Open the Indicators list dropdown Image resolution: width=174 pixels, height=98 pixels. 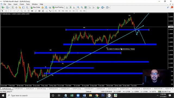pyautogui.click(x=98, y=7)
